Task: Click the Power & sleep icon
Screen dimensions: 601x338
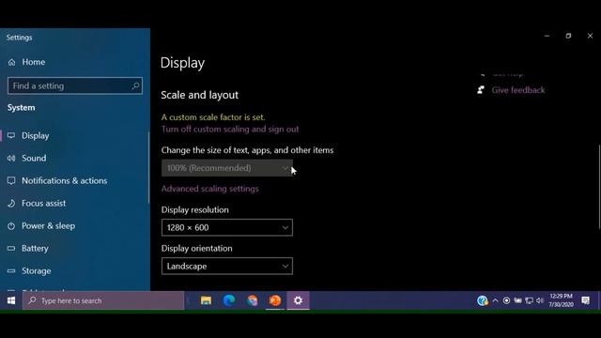Action: coord(11,225)
